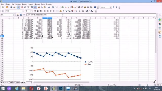Select column E header

47,18
